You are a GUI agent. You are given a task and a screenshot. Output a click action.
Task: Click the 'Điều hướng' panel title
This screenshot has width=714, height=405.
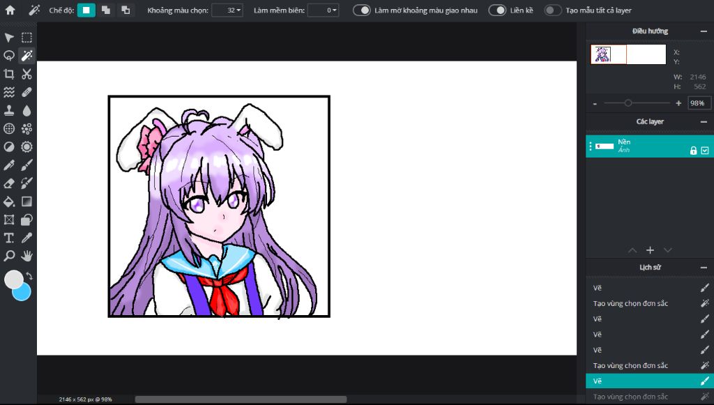[x=650, y=31]
